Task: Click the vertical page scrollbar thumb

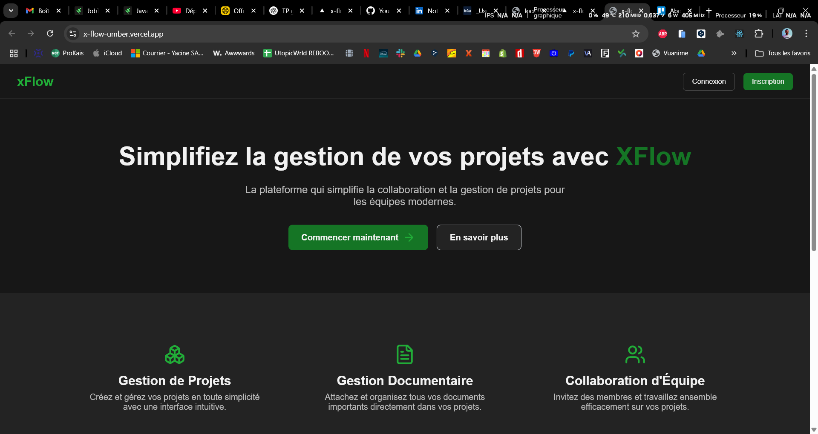Action: click(x=814, y=162)
